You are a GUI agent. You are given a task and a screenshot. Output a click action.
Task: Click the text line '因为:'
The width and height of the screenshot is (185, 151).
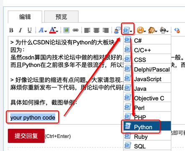tap(17, 50)
